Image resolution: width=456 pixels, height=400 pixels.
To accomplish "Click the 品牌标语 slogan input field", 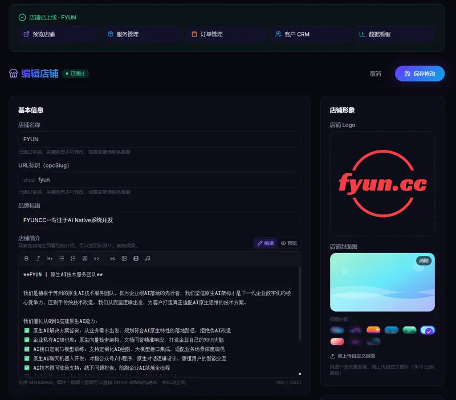I will [x=160, y=220].
